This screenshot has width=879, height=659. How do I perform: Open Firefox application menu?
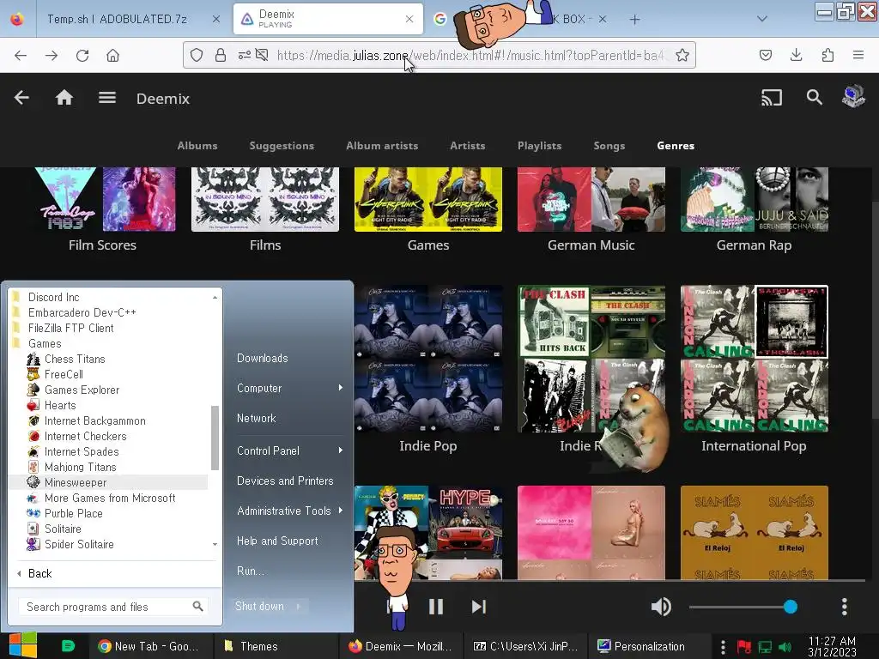point(858,55)
